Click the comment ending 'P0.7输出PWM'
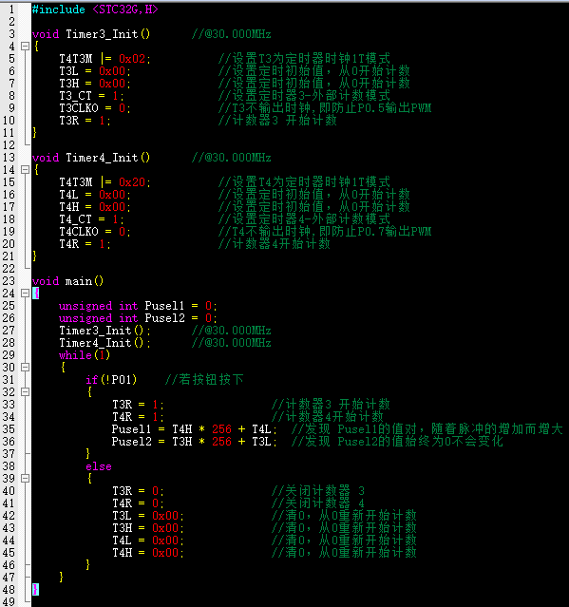Viewport: 569px width, 607px height. point(325,232)
